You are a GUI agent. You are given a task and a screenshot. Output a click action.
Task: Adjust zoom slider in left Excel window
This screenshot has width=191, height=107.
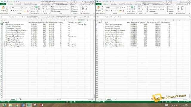[x=83, y=102]
